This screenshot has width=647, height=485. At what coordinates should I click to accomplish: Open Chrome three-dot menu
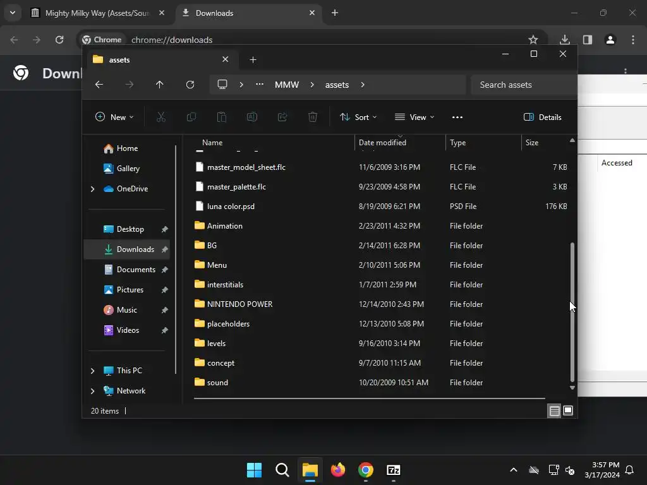point(633,40)
